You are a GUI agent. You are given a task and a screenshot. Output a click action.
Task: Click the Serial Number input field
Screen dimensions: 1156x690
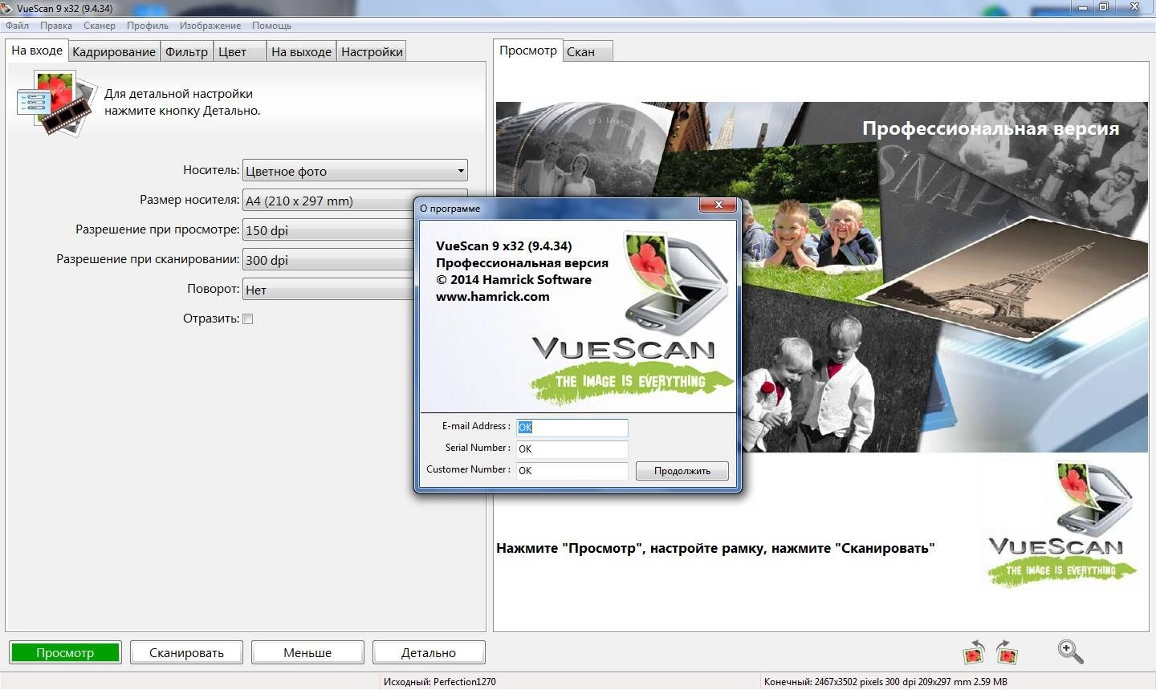pyautogui.click(x=572, y=448)
